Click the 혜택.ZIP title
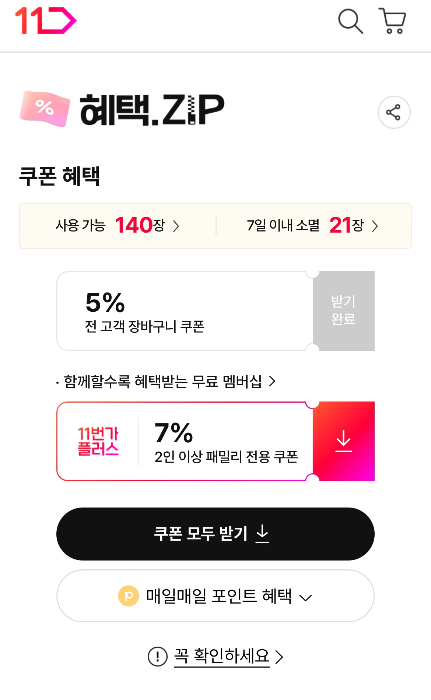 pyautogui.click(x=152, y=110)
